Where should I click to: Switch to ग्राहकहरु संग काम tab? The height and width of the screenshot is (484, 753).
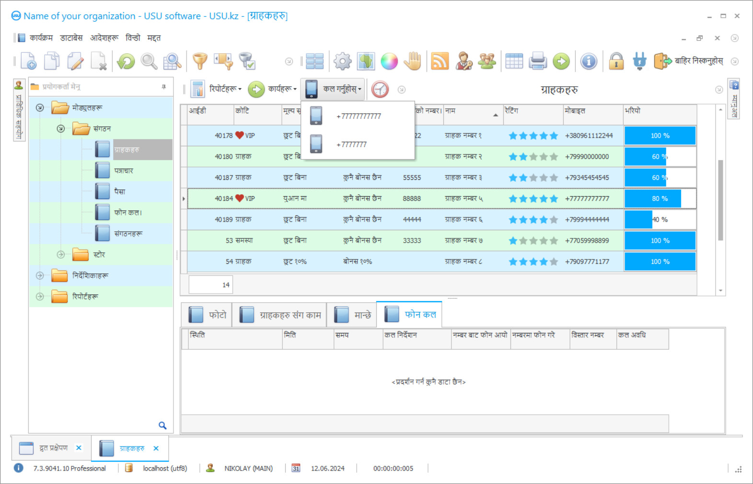point(279,315)
